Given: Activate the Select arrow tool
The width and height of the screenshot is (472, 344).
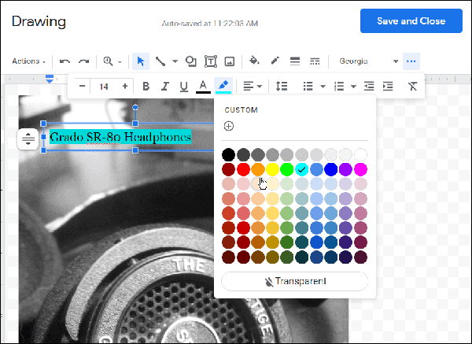Looking at the screenshot, I should (x=141, y=61).
